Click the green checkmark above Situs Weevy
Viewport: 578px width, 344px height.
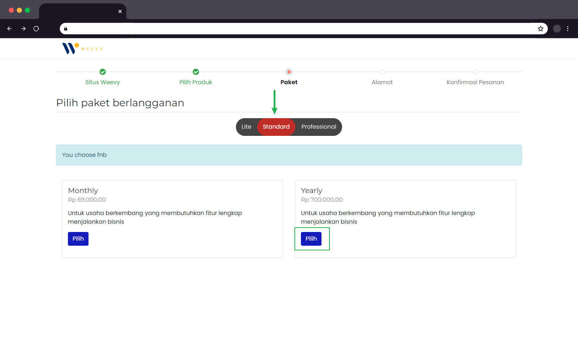(x=102, y=72)
